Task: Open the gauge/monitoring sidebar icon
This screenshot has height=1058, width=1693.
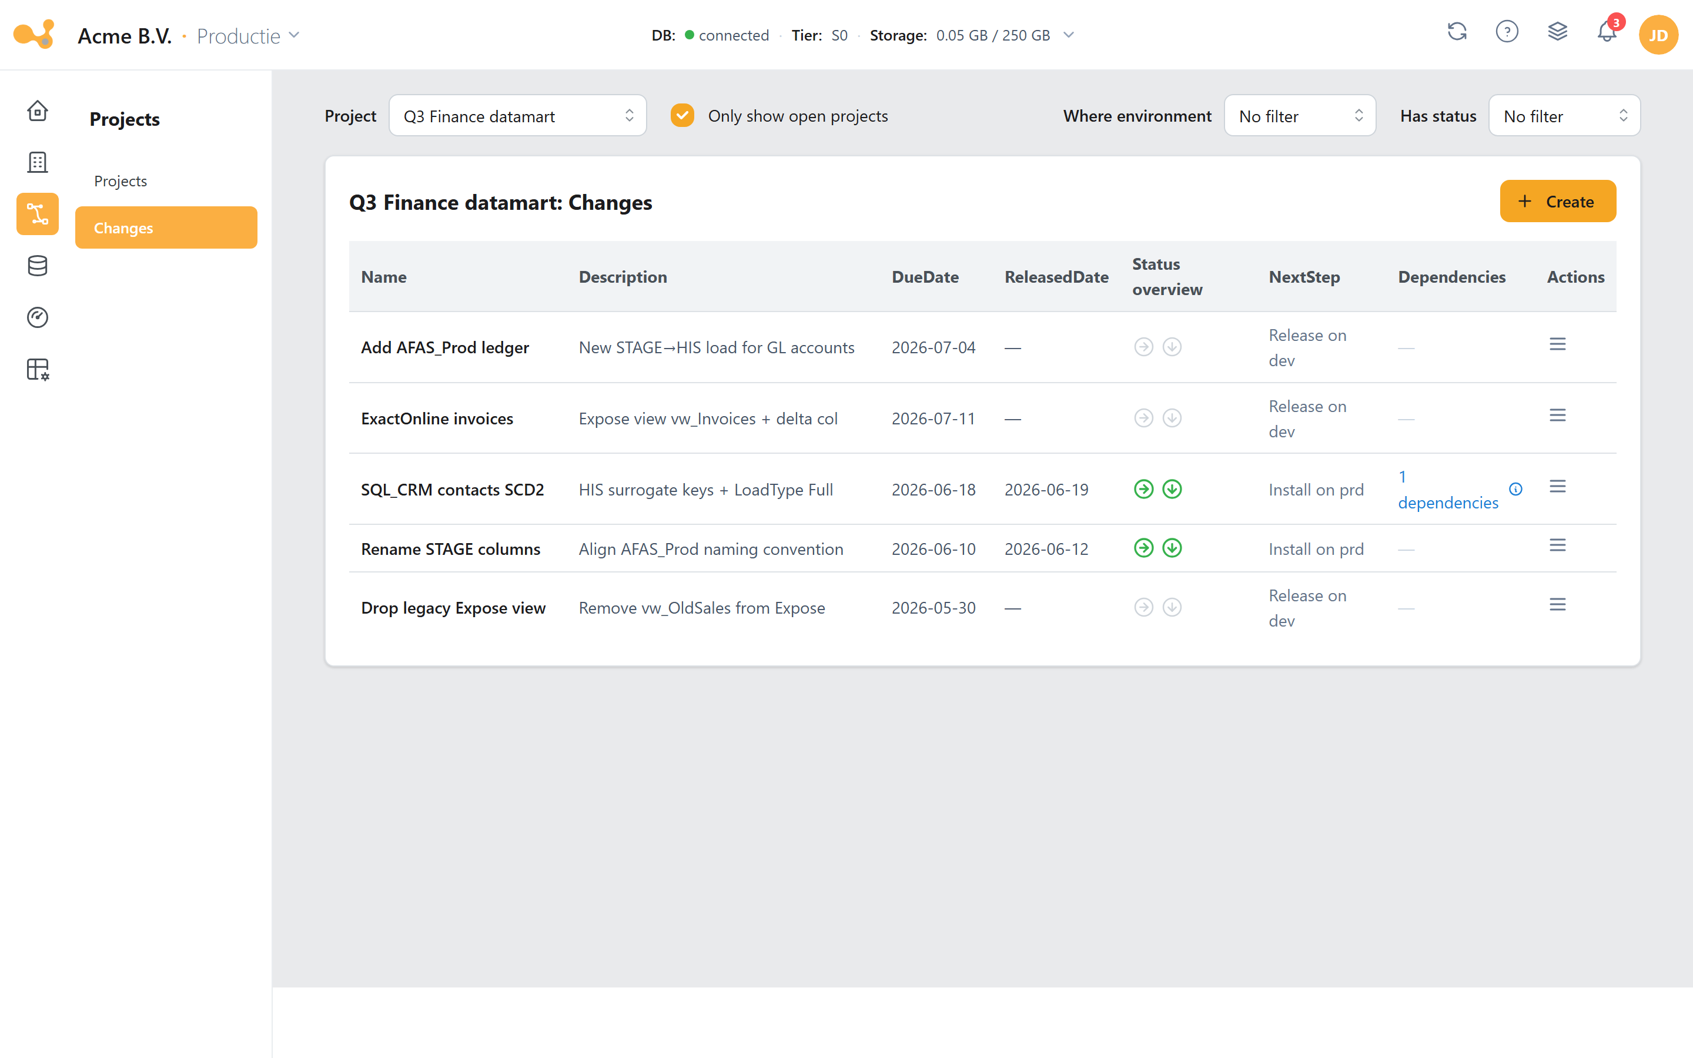Action: 37,317
